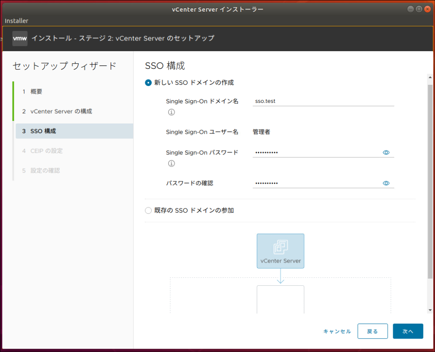
Task: Select step 3 SSO 構成
Action: pyautogui.click(x=74, y=131)
